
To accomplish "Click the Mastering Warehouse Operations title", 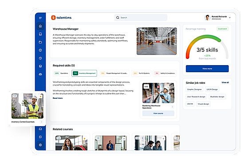I will click(x=151, y=107).
